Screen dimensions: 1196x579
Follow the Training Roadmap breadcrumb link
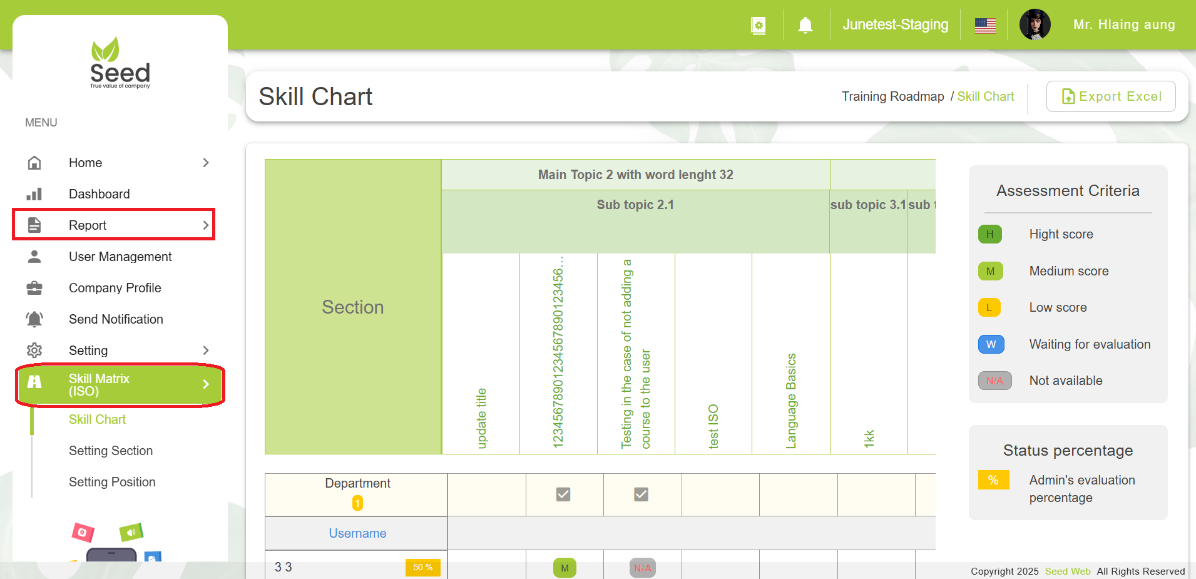pyautogui.click(x=892, y=96)
